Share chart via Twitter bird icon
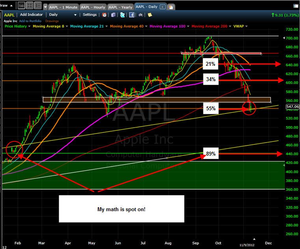 [122, 15]
